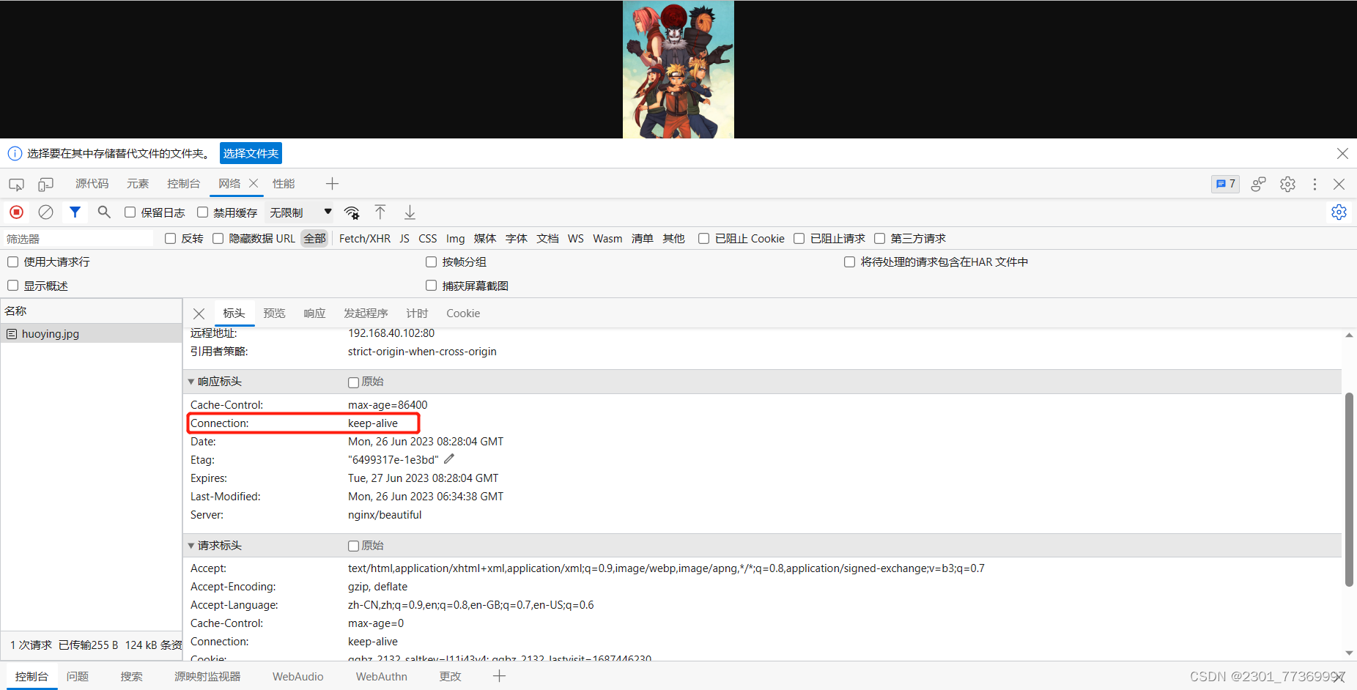Toggle raw view for request headers

[353, 546]
